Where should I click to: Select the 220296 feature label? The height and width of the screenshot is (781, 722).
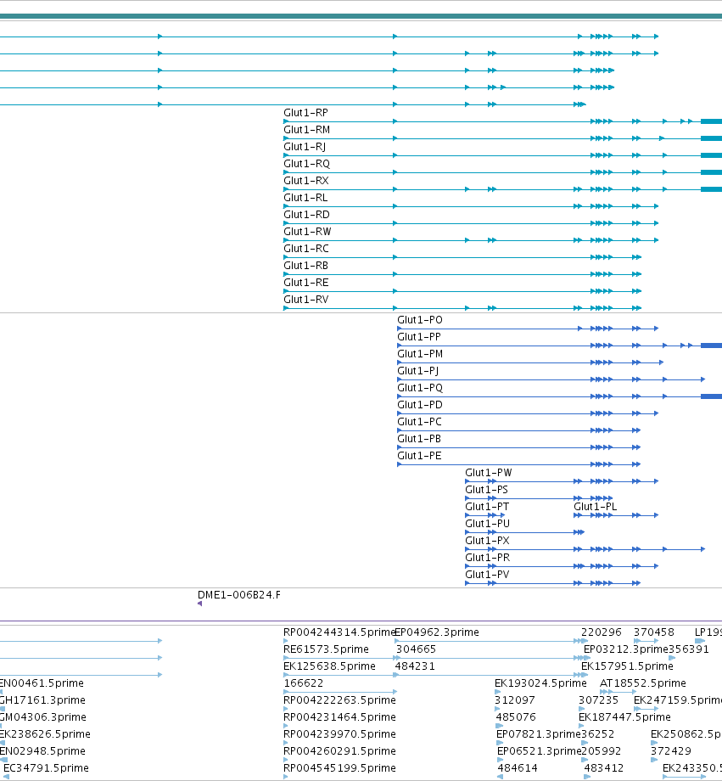[602, 632]
